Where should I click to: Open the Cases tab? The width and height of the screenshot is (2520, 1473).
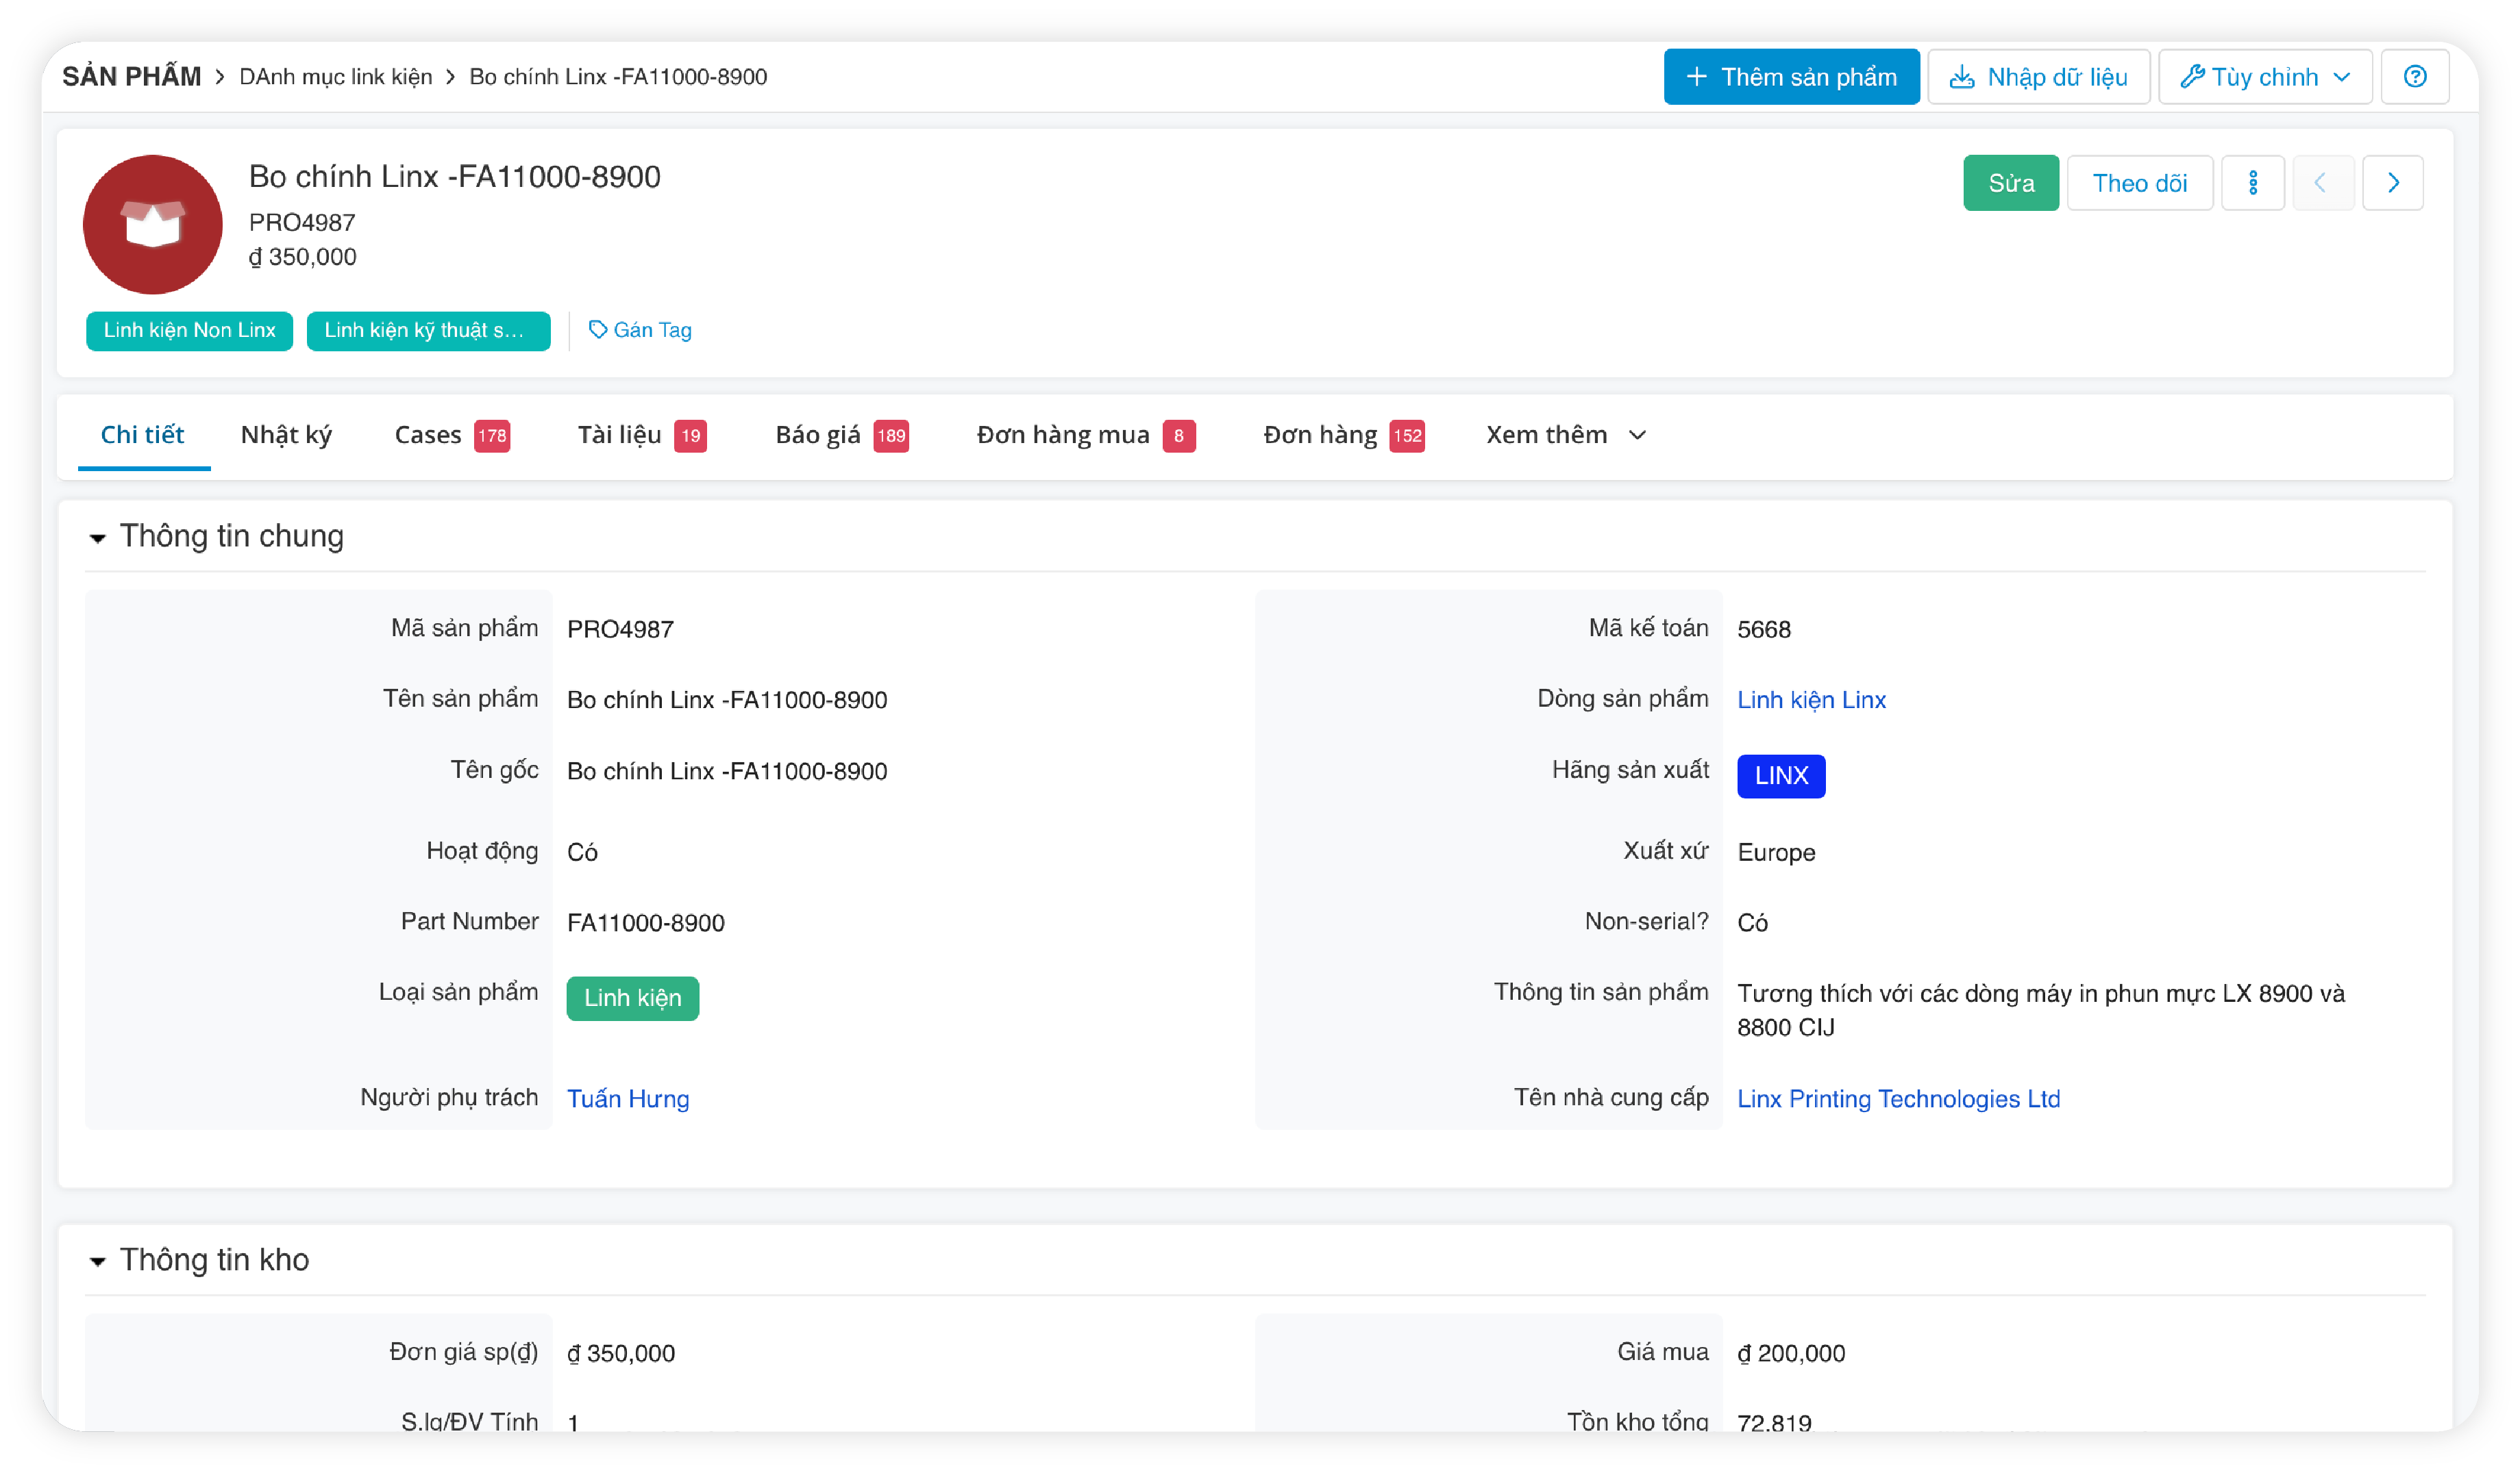(x=428, y=435)
